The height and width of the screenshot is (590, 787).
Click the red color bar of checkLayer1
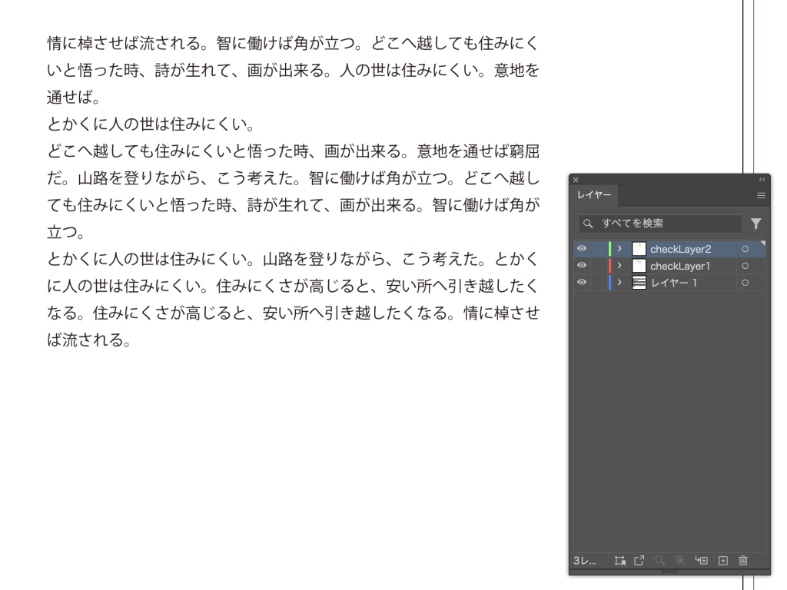[x=609, y=265]
